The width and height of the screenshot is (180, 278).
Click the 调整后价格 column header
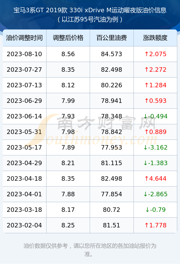[68, 38]
